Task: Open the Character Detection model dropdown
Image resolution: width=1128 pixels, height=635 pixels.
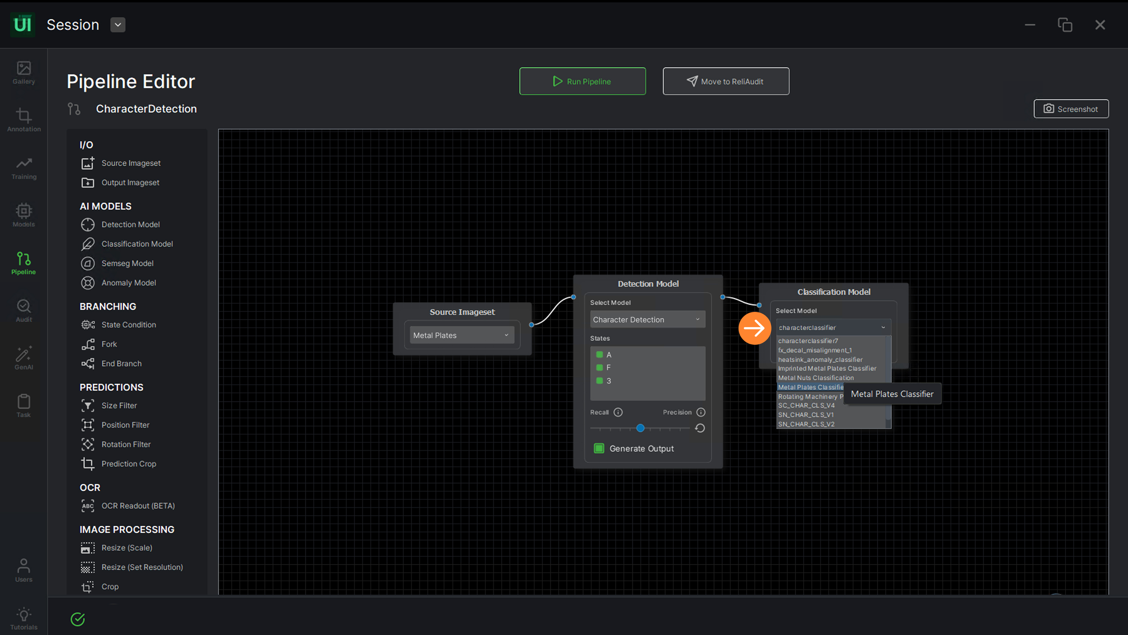Action: tap(647, 320)
